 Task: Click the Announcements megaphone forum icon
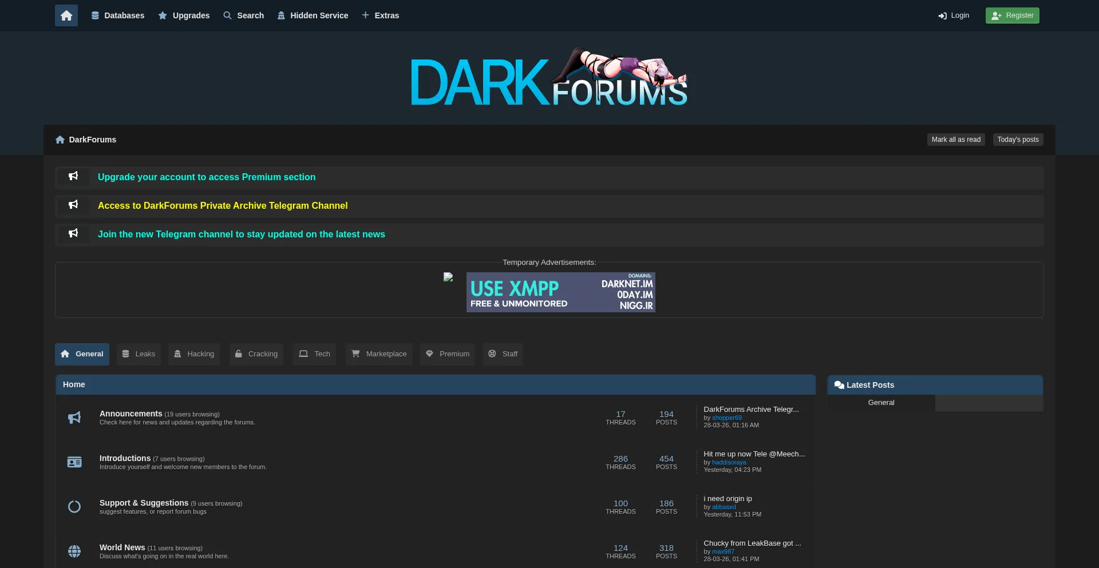click(74, 418)
